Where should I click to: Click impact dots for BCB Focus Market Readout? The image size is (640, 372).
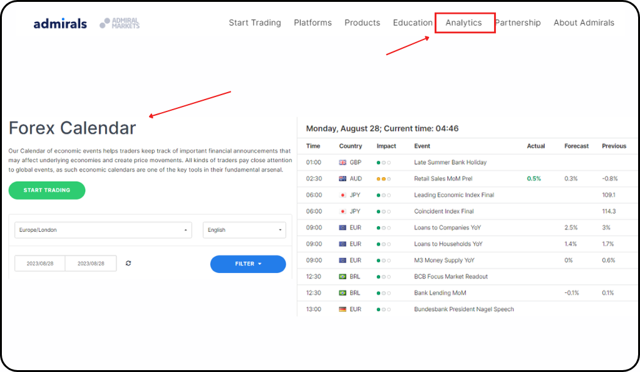(384, 277)
